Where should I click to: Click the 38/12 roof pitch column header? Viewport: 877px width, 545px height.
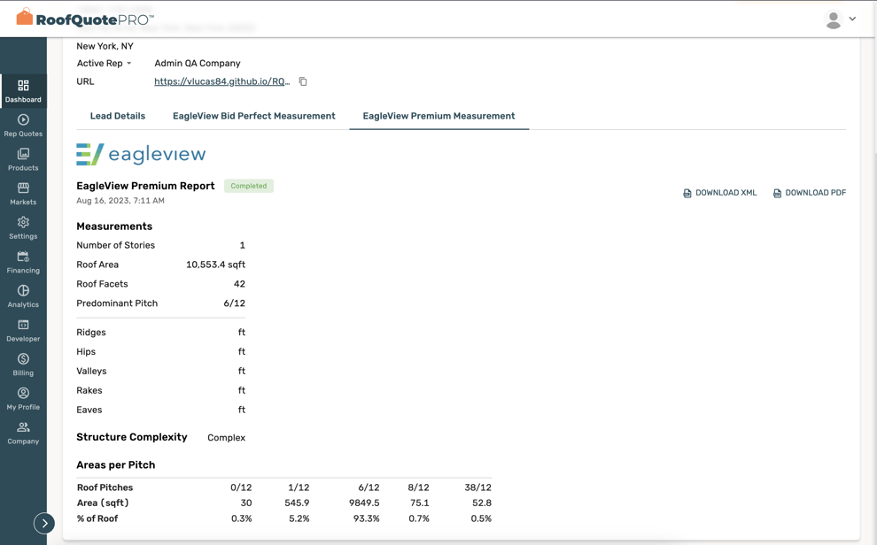(477, 487)
